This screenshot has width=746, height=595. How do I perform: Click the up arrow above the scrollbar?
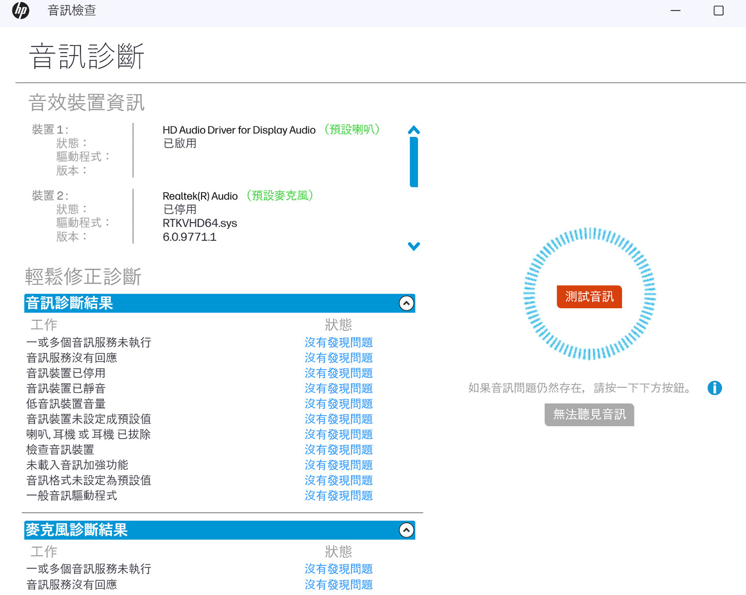413,130
